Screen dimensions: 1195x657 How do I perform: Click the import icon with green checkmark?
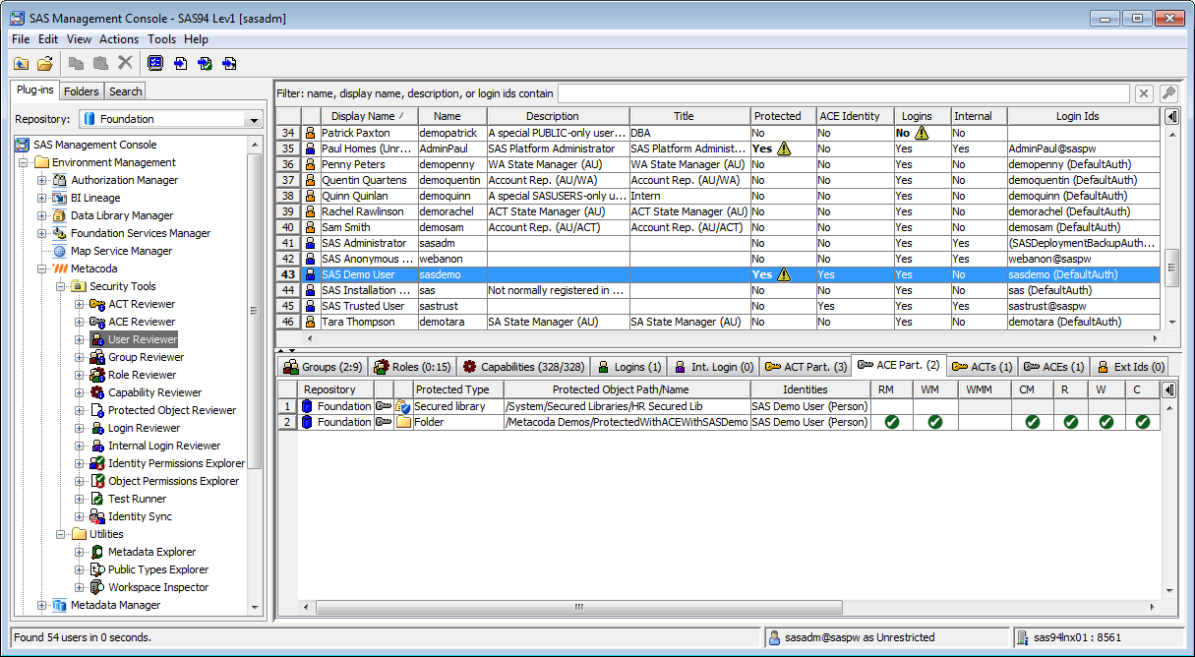click(x=206, y=63)
